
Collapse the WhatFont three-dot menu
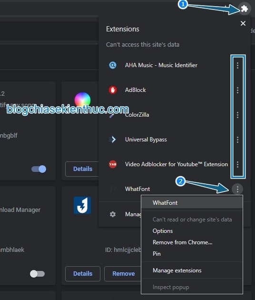coord(237,189)
